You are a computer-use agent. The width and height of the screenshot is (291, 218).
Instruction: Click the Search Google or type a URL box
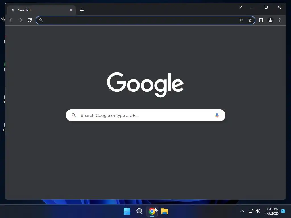[x=145, y=115]
